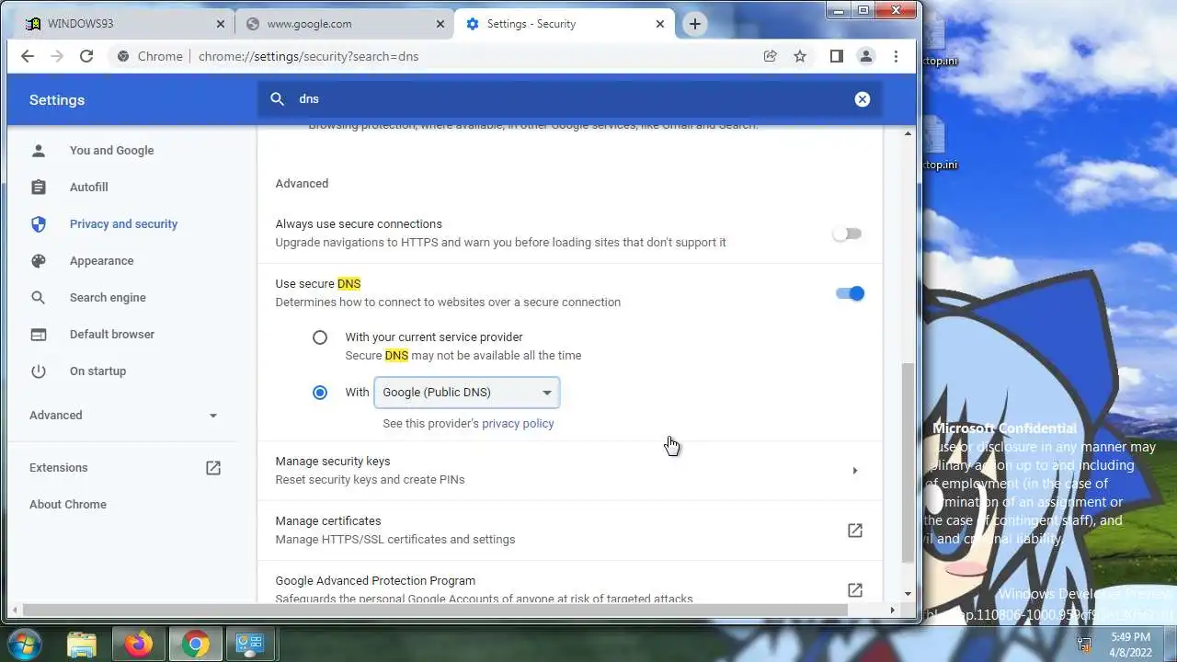Open the Google (Public DNS) dropdown
The width and height of the screenshot is (1177, 662).
(x=466, y=393)
